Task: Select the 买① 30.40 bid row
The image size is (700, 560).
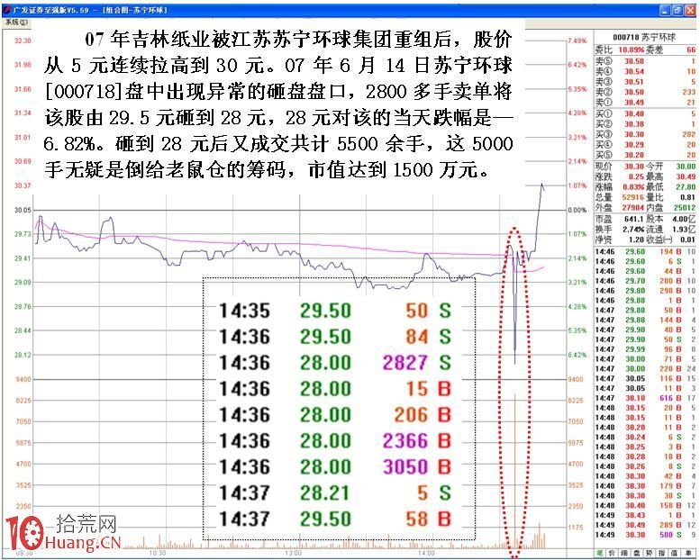Action: (646, 113)
